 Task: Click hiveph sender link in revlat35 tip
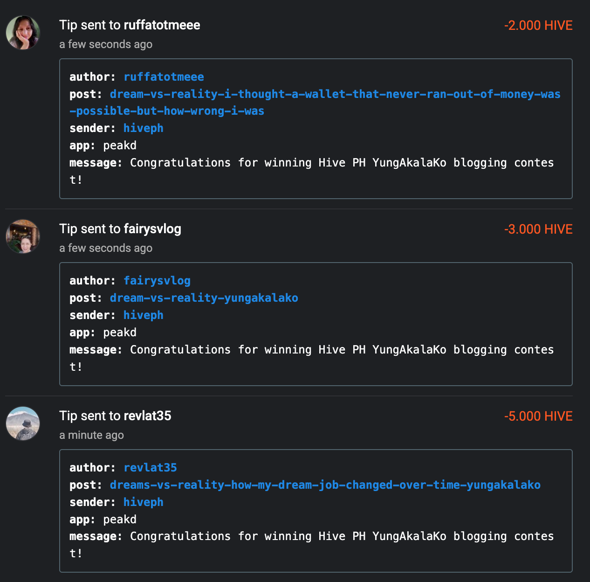tap(143, 502)
